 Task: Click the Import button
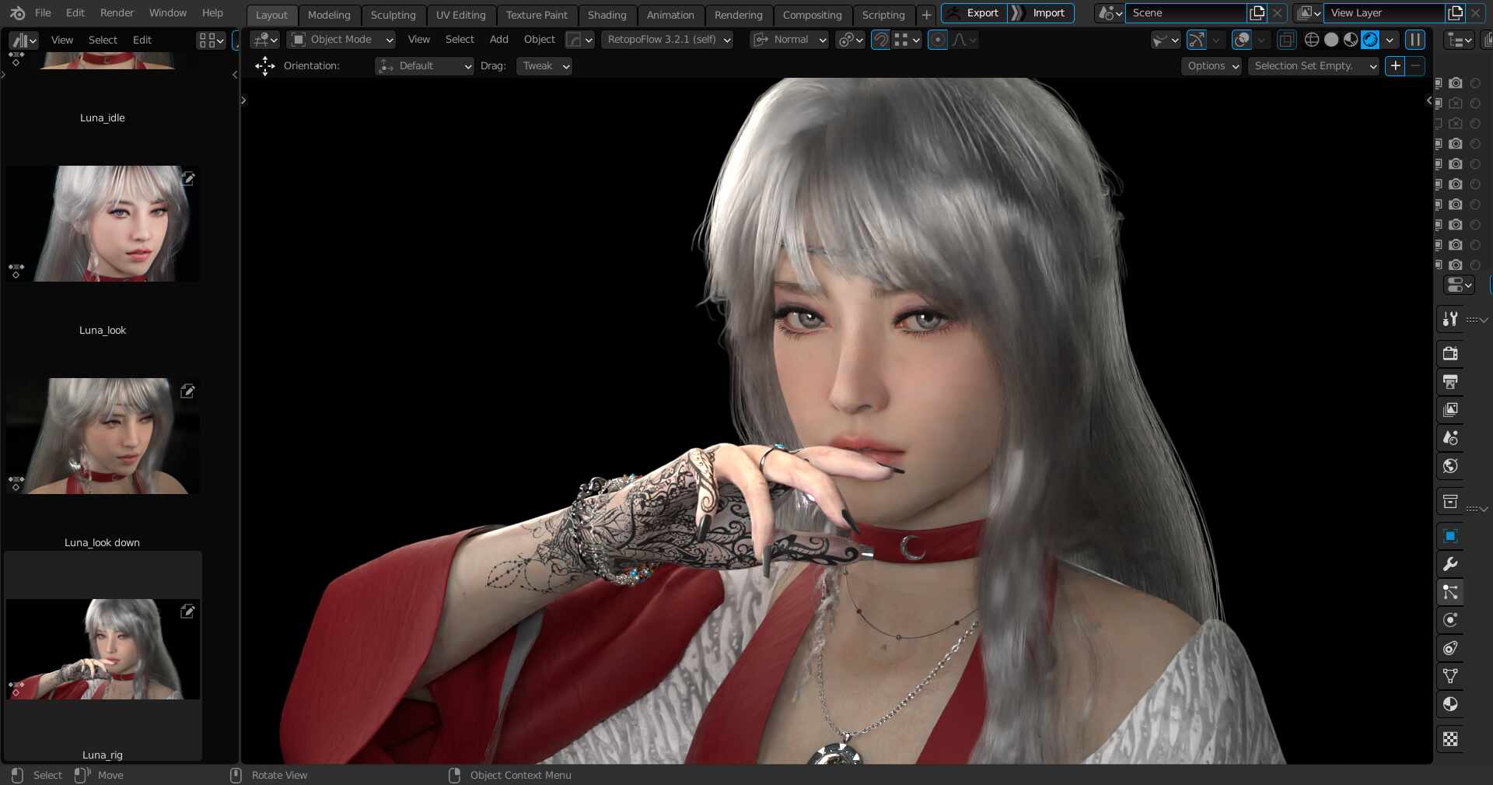click(x=1048, y=12)
